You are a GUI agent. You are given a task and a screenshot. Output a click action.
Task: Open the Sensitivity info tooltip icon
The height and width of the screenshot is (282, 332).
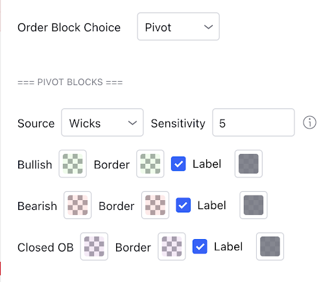309,123
